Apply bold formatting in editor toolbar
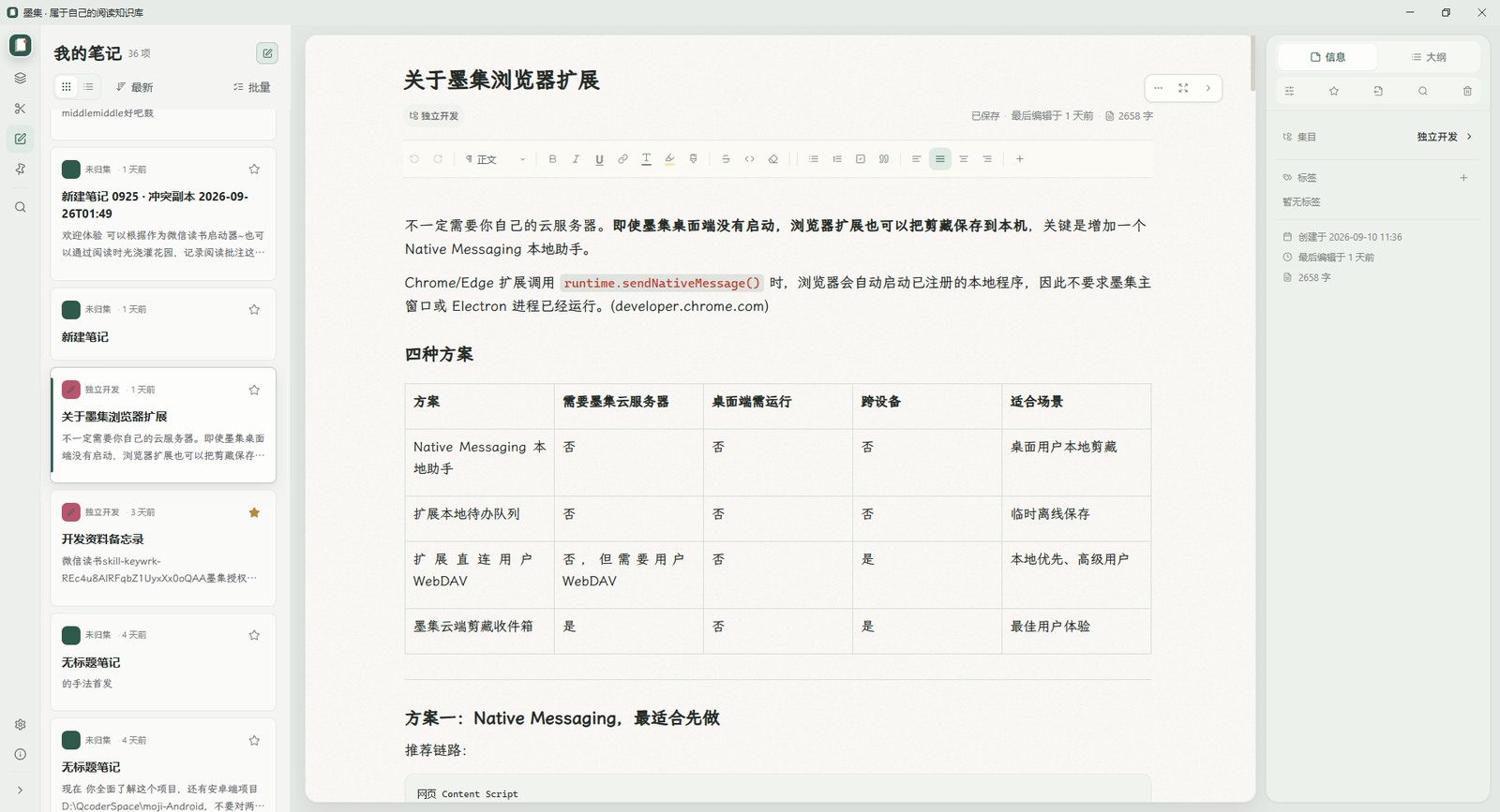Screen dimensions: 1500x812 point(552,159)
